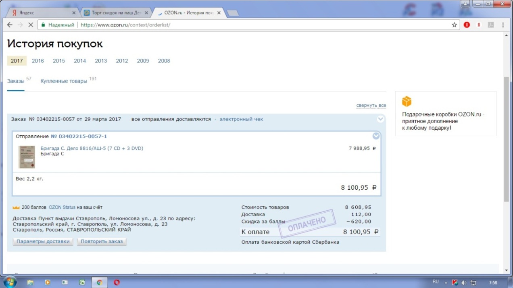Click the network tray icon
The image size is (513, 288).
[473, 282]
